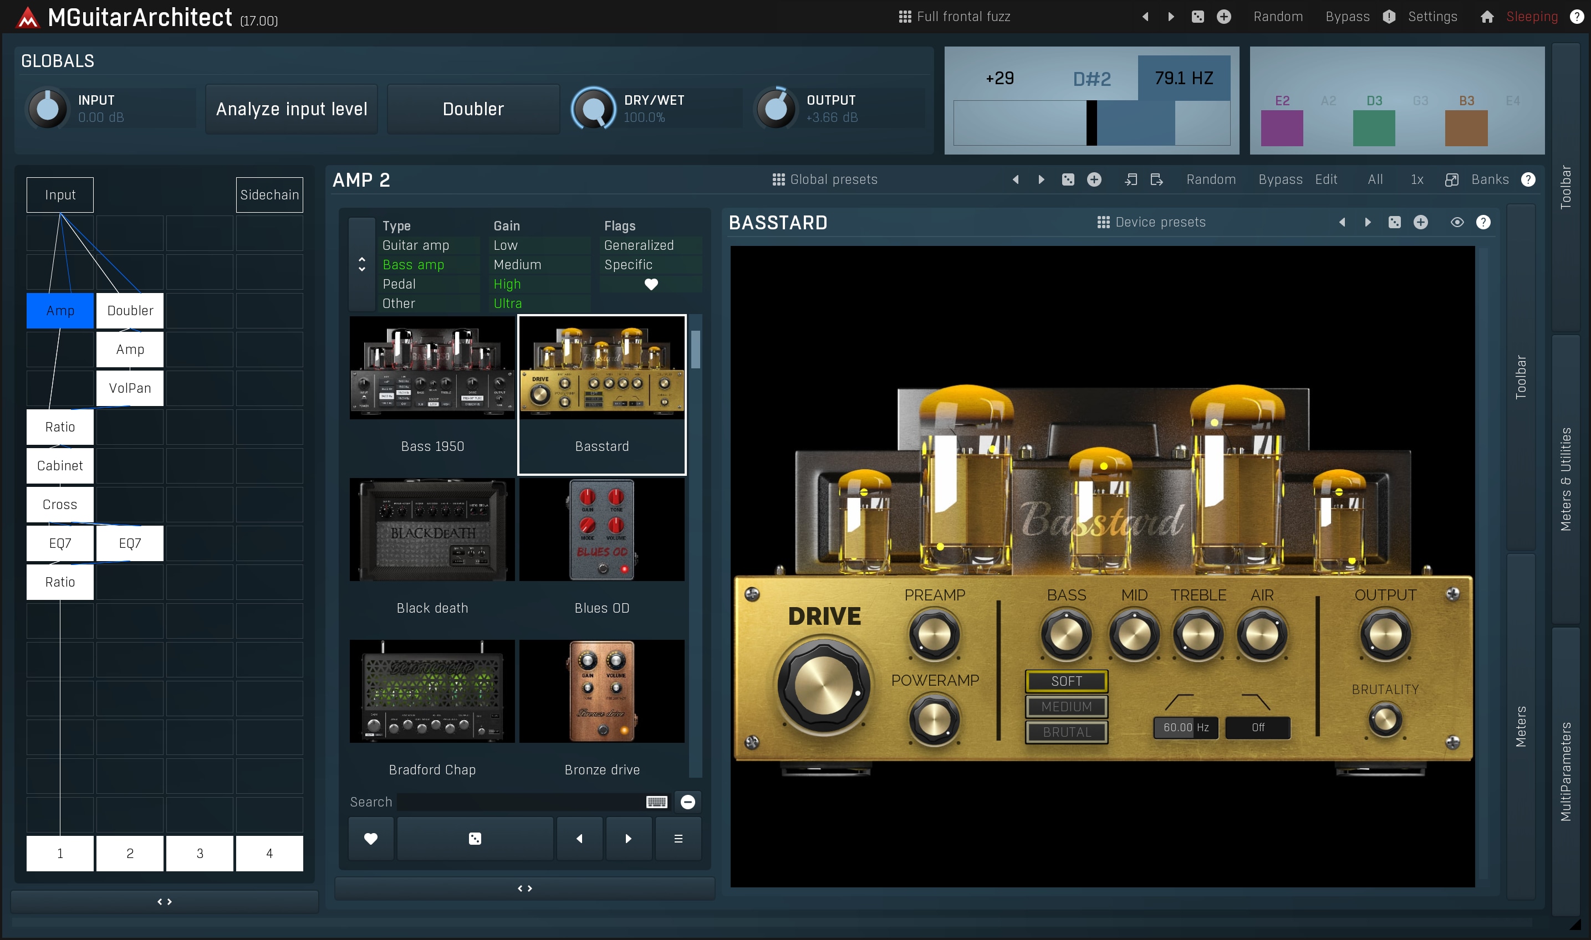Click the Save/favorite heart icon in device presets

(371, 838)
